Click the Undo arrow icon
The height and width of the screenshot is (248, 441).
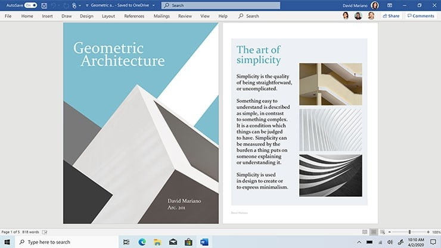54,5
